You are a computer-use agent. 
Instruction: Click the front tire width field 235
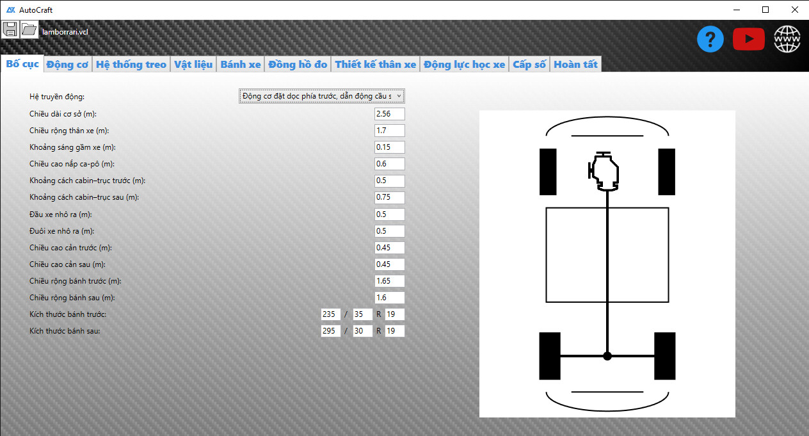(330, 314)
